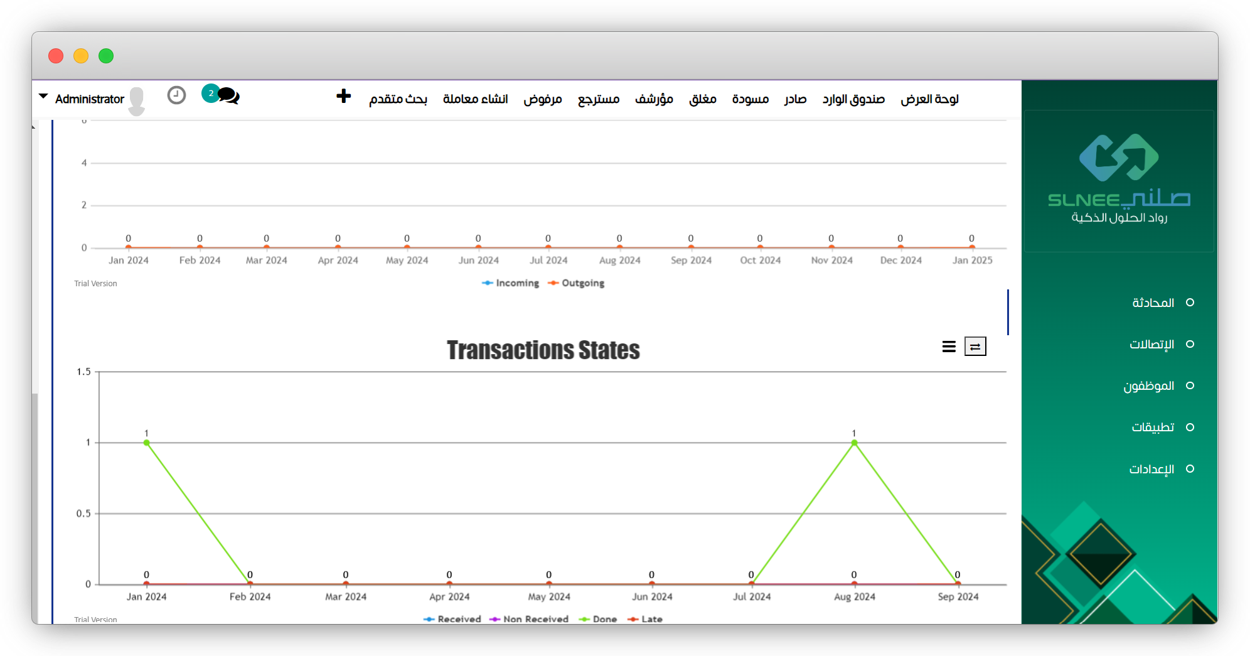The image size is (1250, 656).
Task: Expand the الإعدادات sidebar section
Action: click(x=1151, y=469)
